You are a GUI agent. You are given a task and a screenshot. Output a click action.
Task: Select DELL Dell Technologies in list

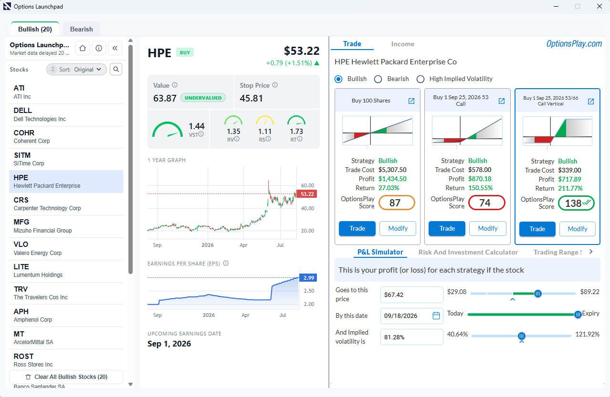pyautogui.click(x=66, y=115)
